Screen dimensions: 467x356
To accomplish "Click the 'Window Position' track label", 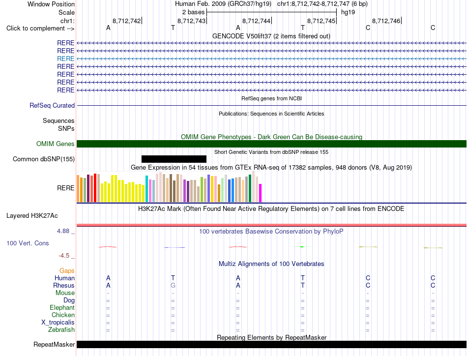I will 51,4.
